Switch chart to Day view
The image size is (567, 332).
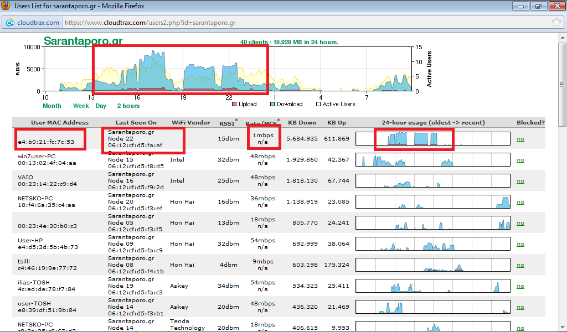[101, 106]
